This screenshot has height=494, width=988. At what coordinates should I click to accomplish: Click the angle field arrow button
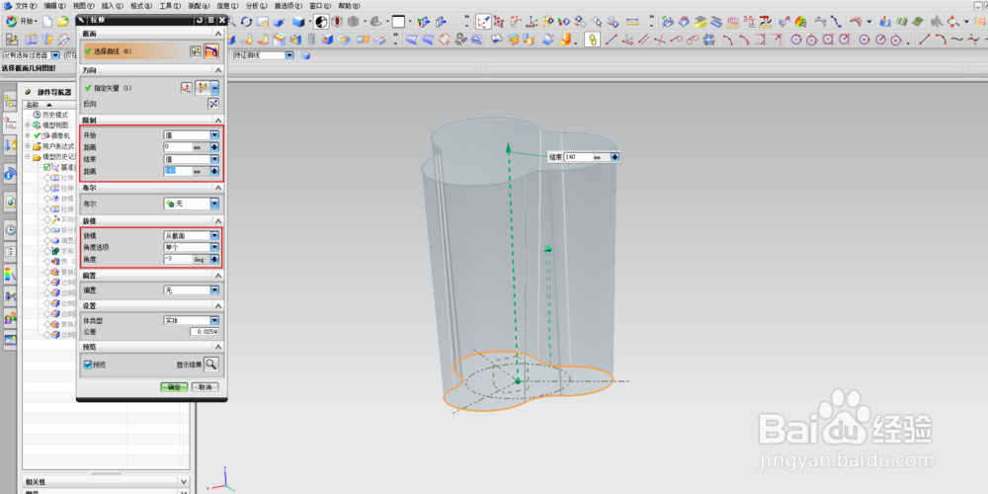pyautogui.click(x=214, y=259)
